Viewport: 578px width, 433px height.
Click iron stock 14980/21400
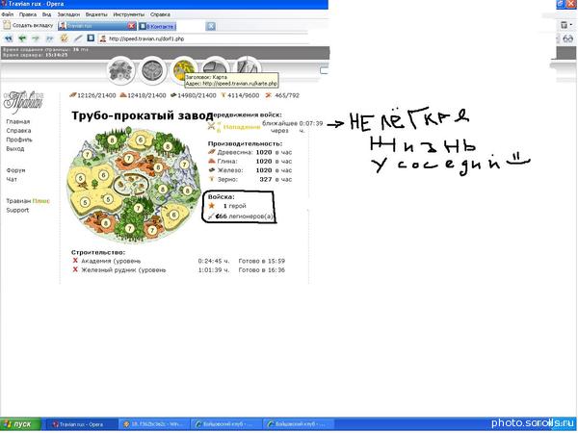click(x=194, y=95)
